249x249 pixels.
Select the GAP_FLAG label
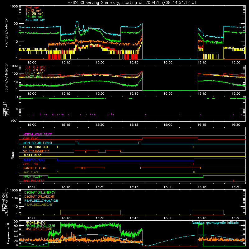click(x=31, y=139)
